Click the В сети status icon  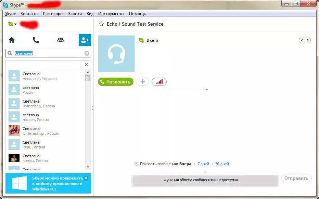pos(141,40)
